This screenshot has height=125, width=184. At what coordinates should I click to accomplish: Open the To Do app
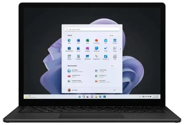[105, 48]
